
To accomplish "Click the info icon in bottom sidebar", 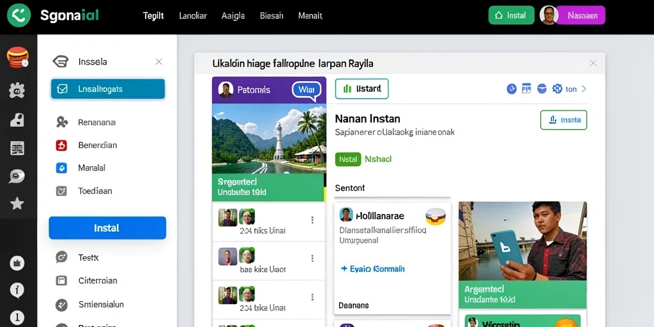I will (x=17, y=291).
